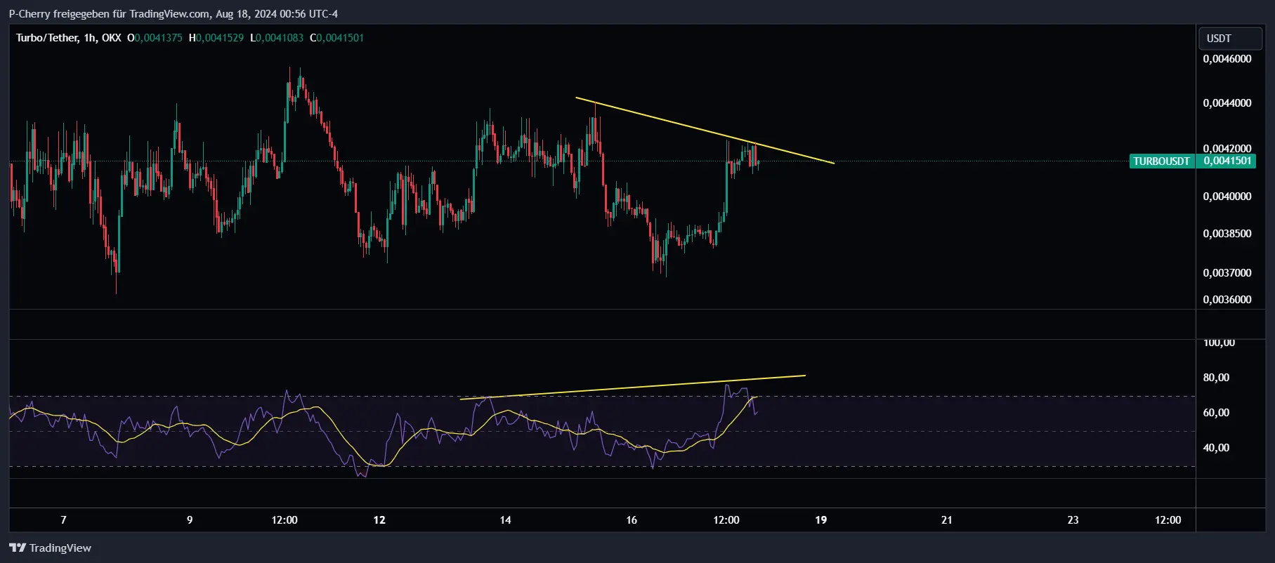The width and height of the screenshot is (1275, 563).
Task: Select the ascending yellow trendline on RSI pane
Action: 632,388
